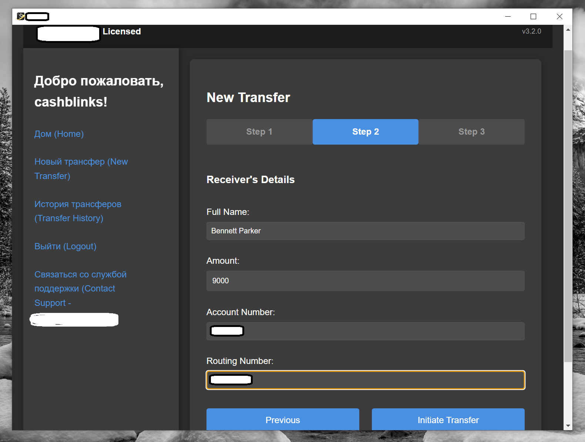585x442 pixels.
Task: Click the Receiver's Details heading
Action: pos(251,180)
